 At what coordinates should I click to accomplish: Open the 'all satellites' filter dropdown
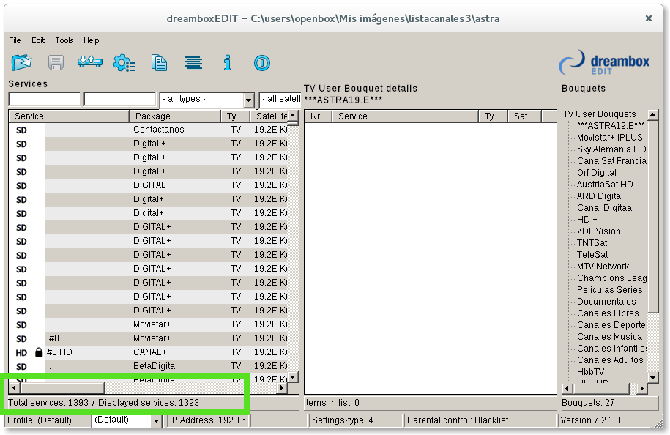click(x=280, y=100)
